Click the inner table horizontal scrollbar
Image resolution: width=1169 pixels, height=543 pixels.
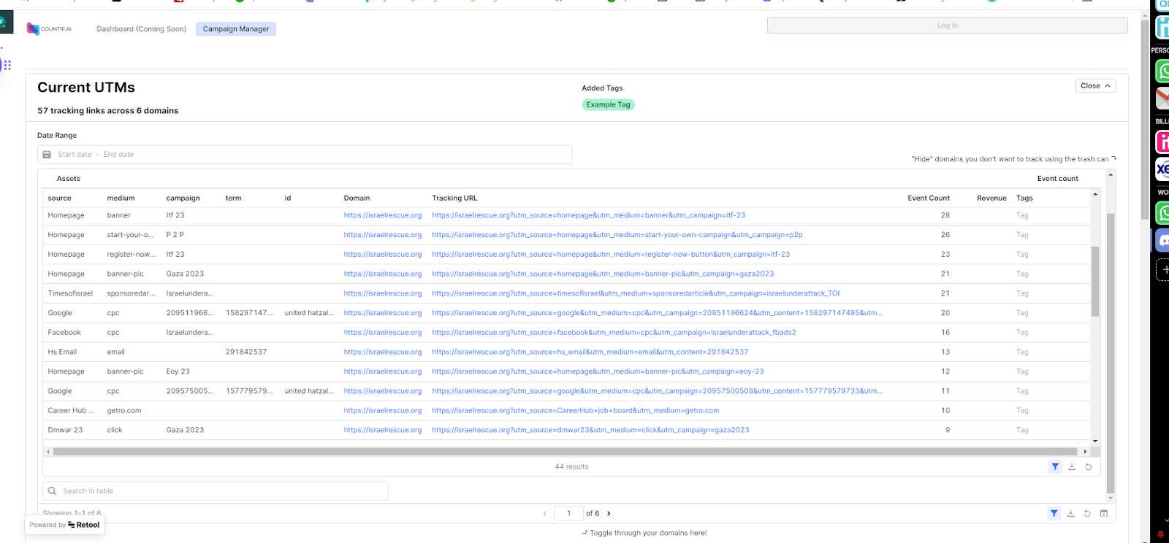565,452
